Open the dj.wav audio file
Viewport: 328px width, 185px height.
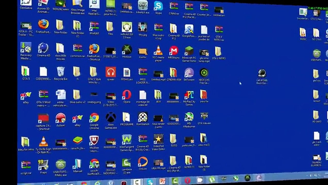click(111, 74)
